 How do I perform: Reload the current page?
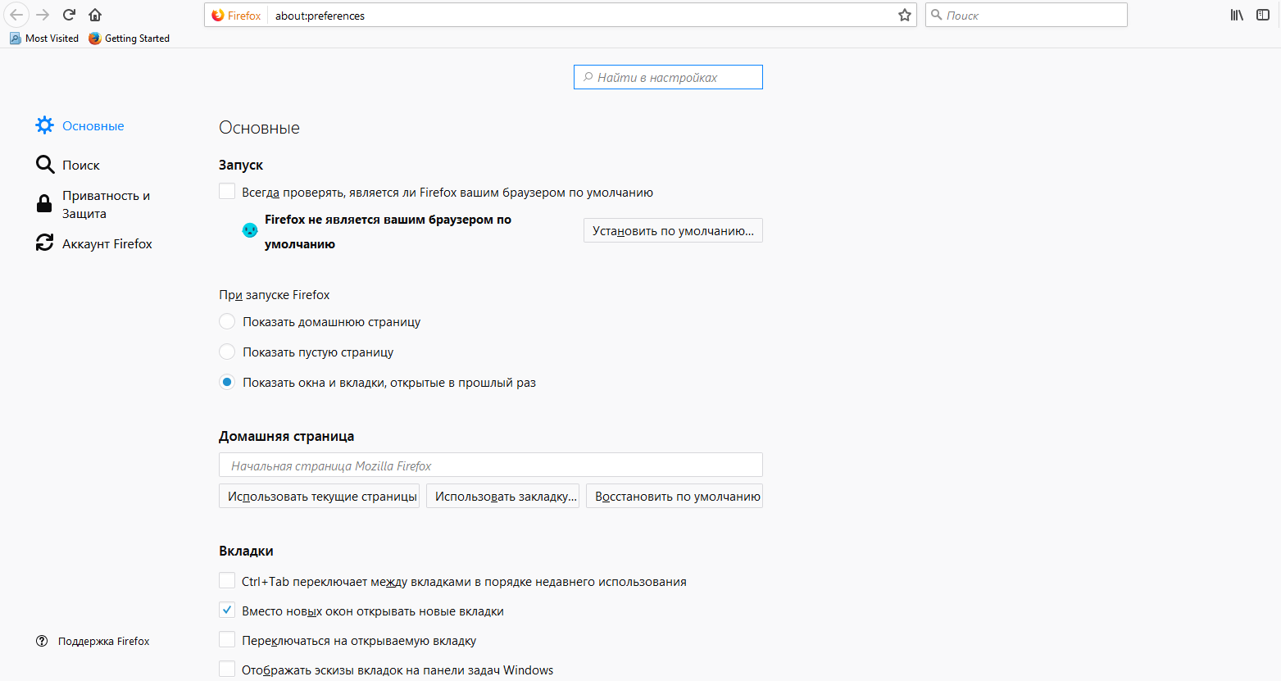[69, 15]
